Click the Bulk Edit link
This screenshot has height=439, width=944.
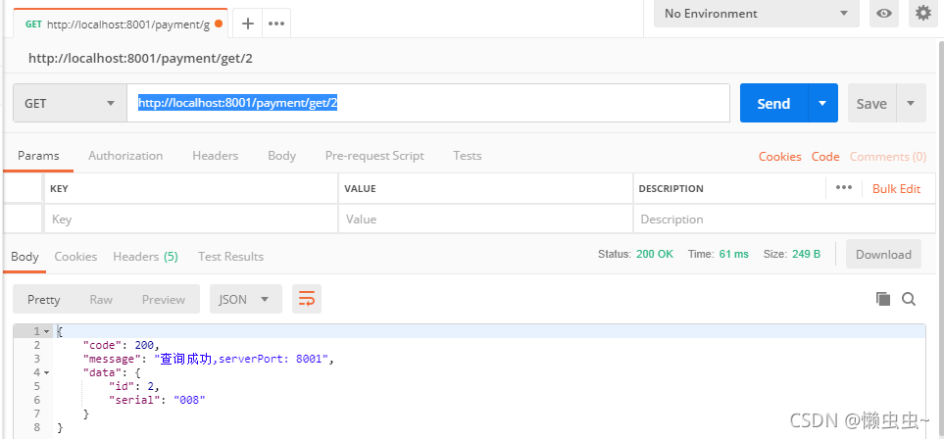[x=896, y=188]
